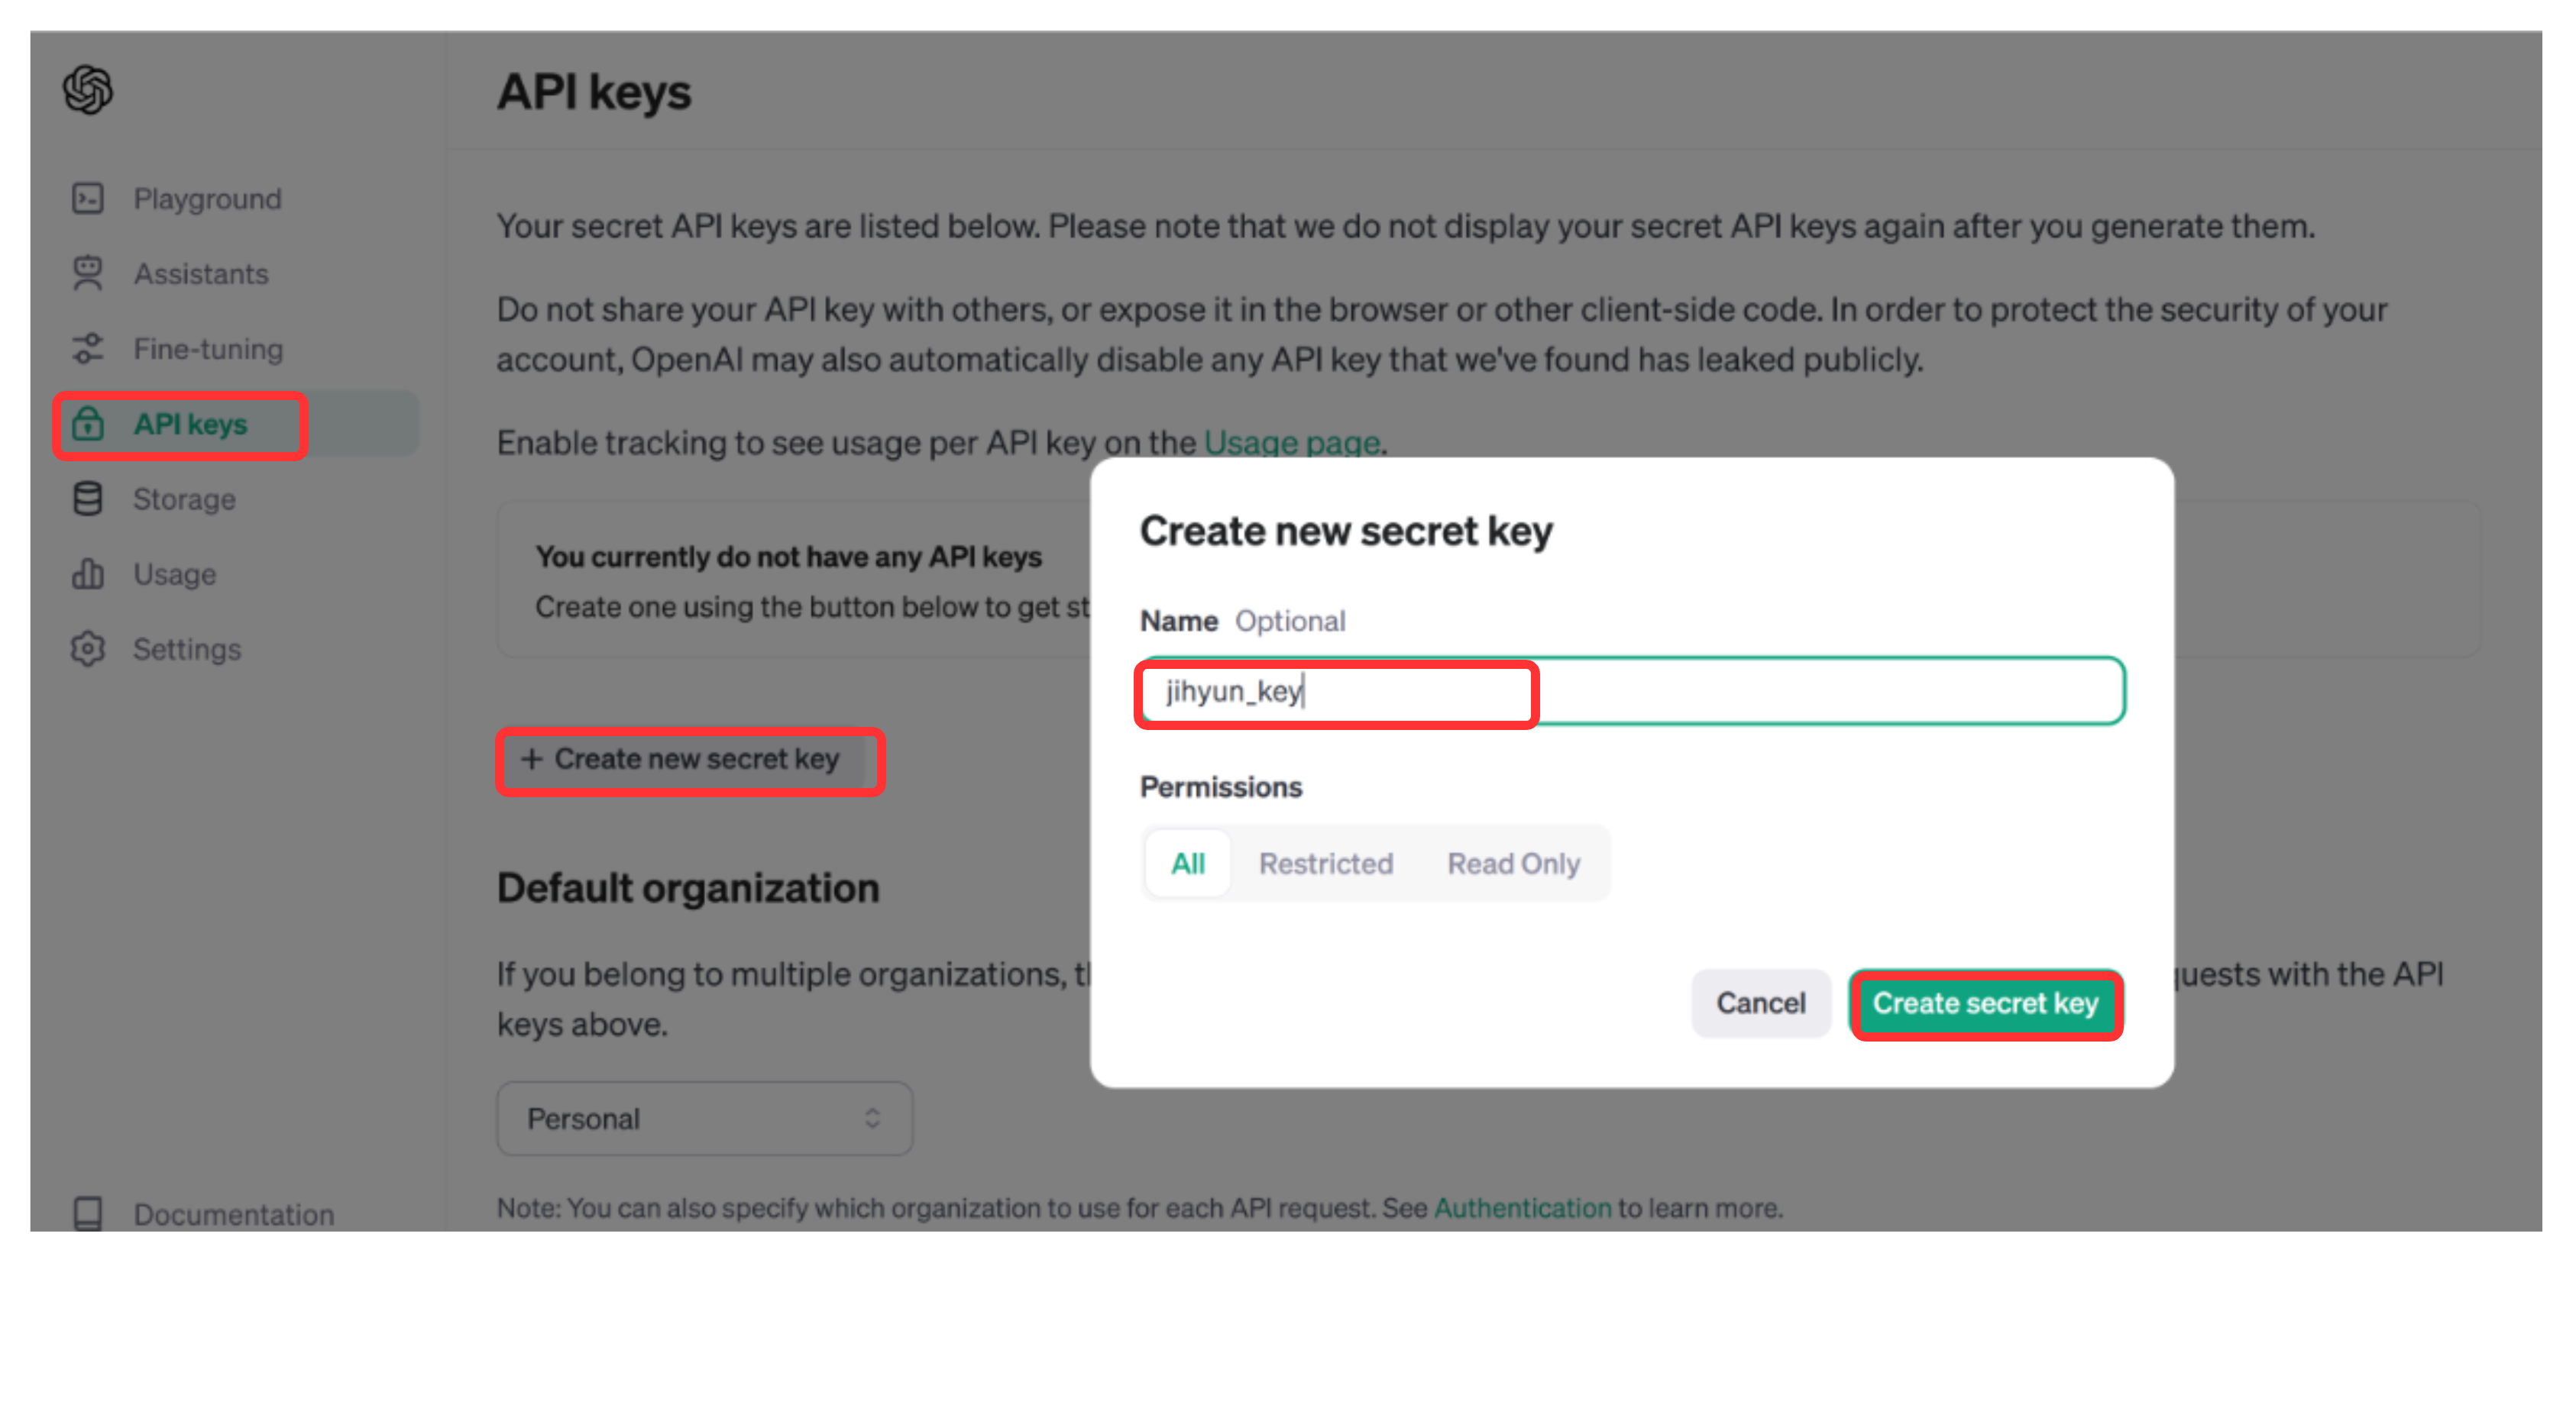The image size is (2576, 1405).
Task: View the Usage bar chart icon
Action: (88, 573)
